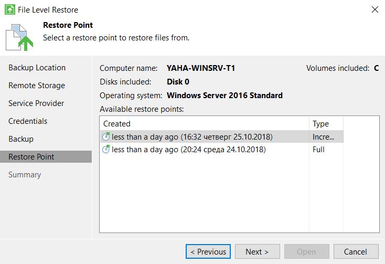Click the clock icon of the 24.10.2018 restore point

click(x=106, y=149)
